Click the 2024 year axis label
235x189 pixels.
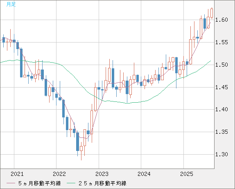pyautogui.click(x=144, y=174)
